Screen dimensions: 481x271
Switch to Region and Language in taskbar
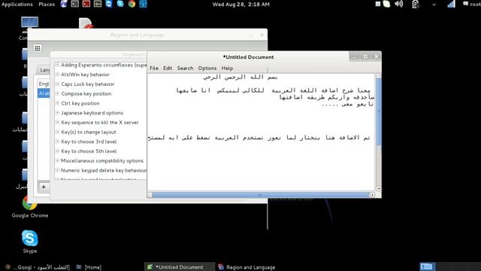coord(247,267)
